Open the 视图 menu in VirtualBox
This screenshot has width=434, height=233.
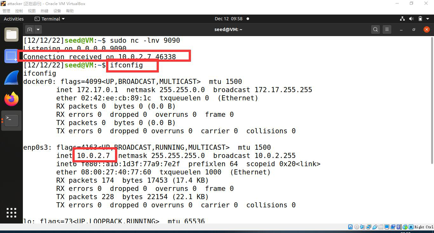[31, 10]
